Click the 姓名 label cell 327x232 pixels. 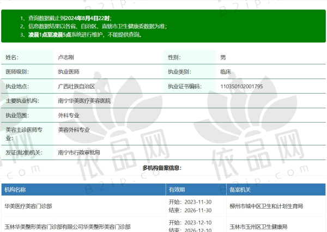(x=27, y=57)
